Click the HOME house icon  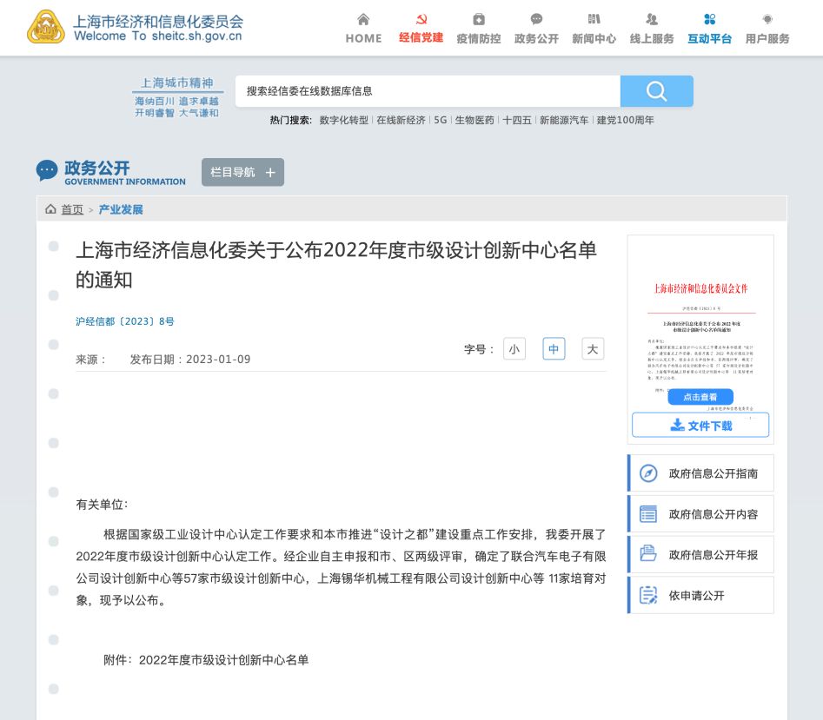coord(363,20)
